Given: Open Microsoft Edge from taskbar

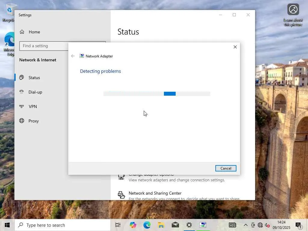Looking at the screenshot, I should tap(147, 225).
